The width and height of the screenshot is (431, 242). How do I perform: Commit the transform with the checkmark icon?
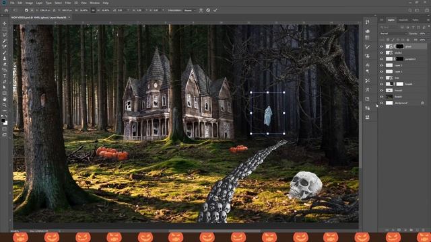pyautogui.click(x=215, y=10)
